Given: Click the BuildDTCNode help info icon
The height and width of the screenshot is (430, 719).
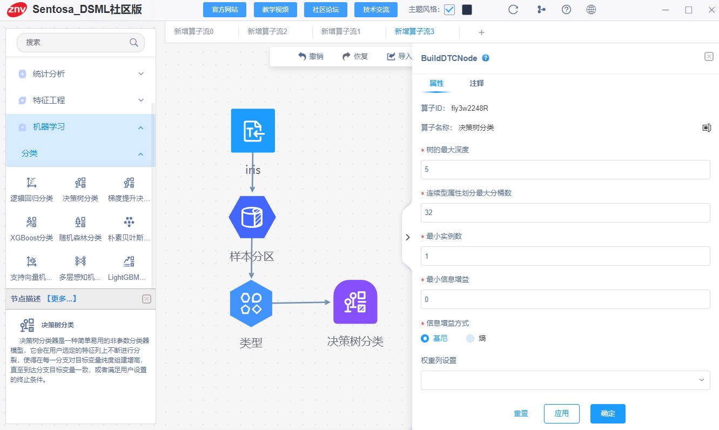Looking at the screenshot, I should tap(486, 58).
